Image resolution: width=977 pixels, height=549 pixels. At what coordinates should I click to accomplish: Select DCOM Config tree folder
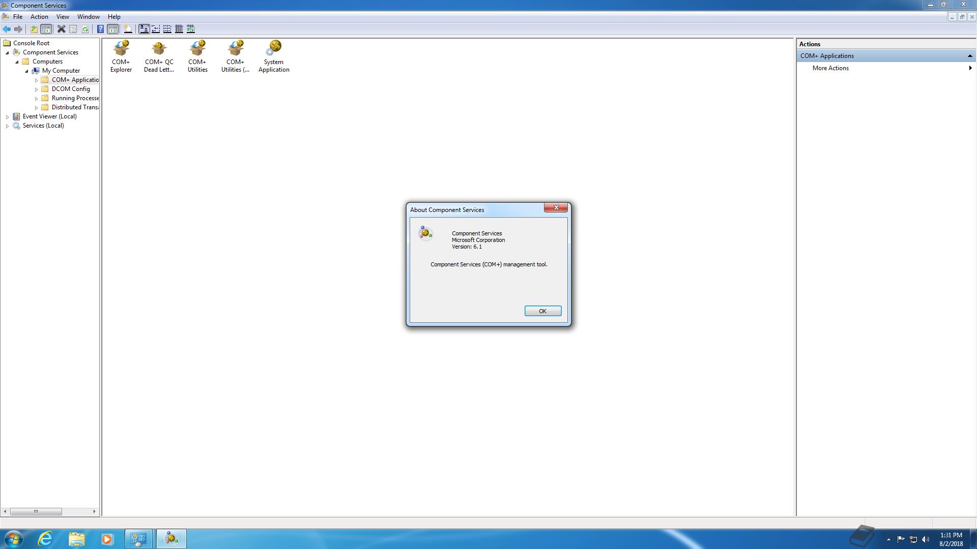point(70,89)
